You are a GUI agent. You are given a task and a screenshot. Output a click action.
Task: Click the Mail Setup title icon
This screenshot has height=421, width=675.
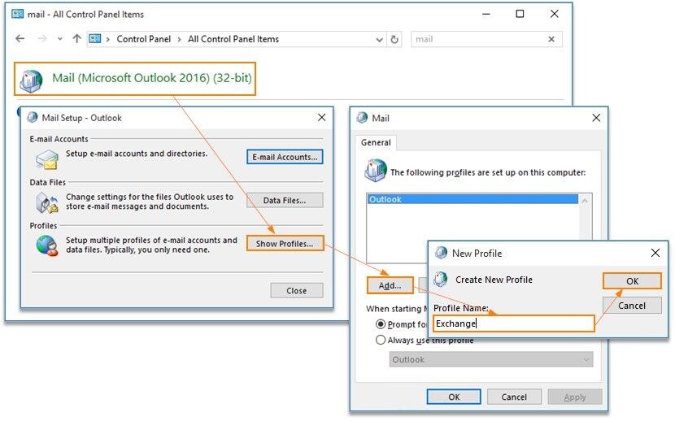(x=33, y=117)
